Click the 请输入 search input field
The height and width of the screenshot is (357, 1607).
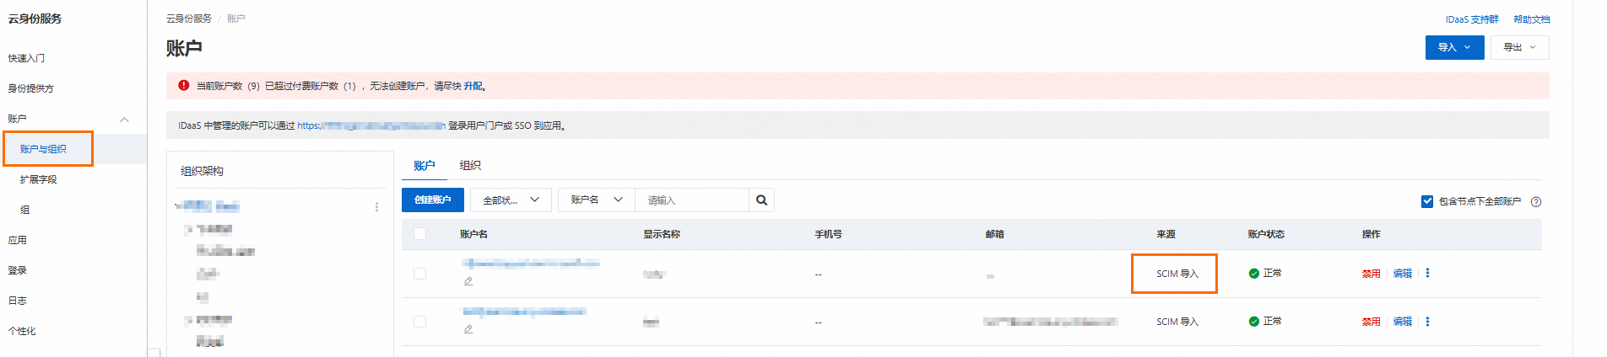click(692, 200)
